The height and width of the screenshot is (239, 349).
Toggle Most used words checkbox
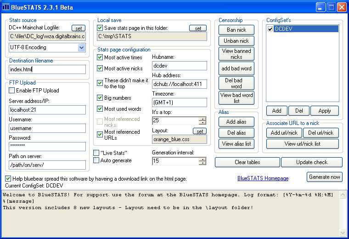(100, 108)
